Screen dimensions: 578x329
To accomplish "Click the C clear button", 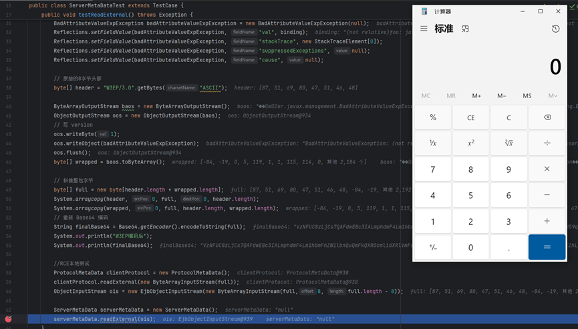I will point(509,117).
